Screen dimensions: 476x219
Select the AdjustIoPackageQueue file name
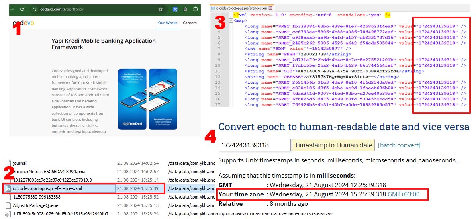tap(35, 206)
